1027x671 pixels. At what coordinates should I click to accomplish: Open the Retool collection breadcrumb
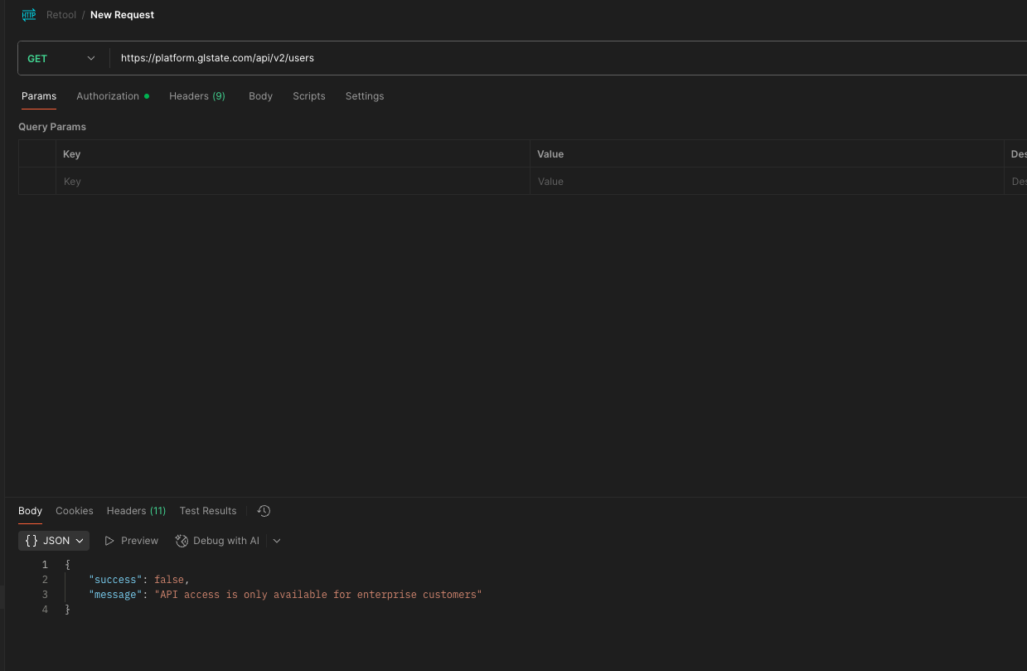tap(61, 15)
